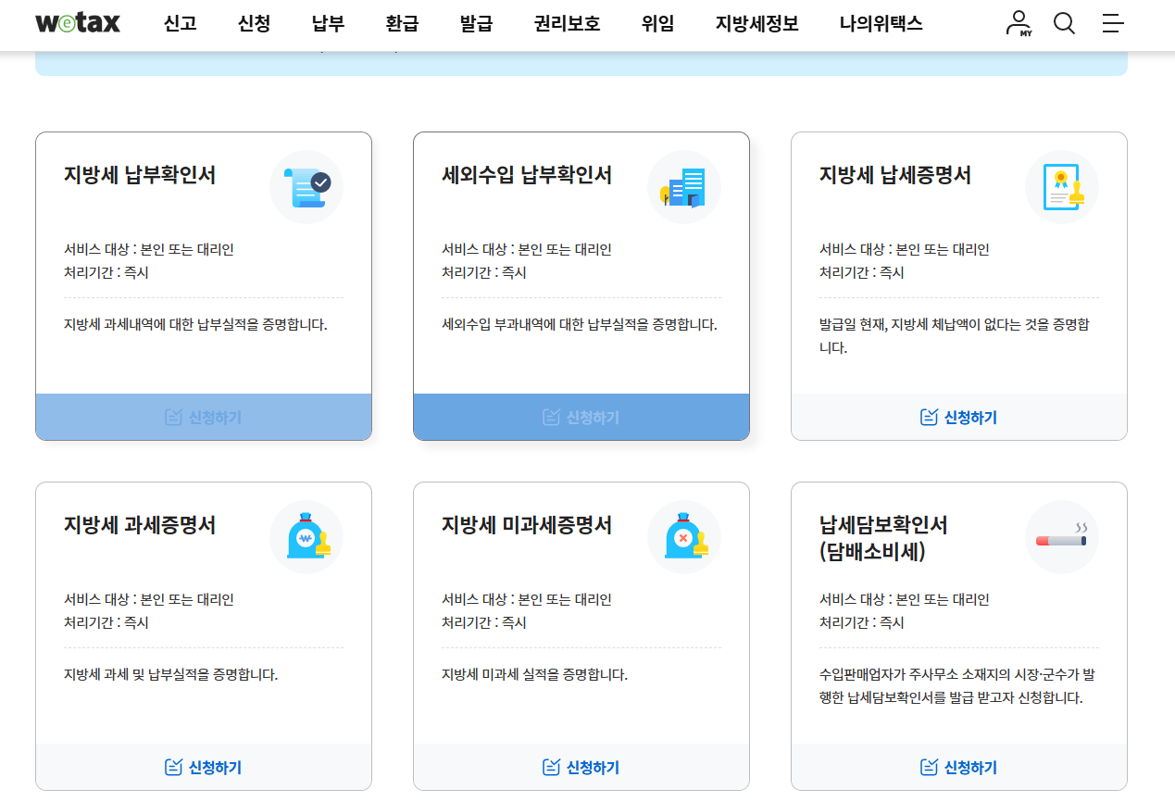Image resolution: width=1175 pixels, height=802 pixels.
Task: Click the 지방세 과세증명서 seal icon
Action: coord(306,536)
